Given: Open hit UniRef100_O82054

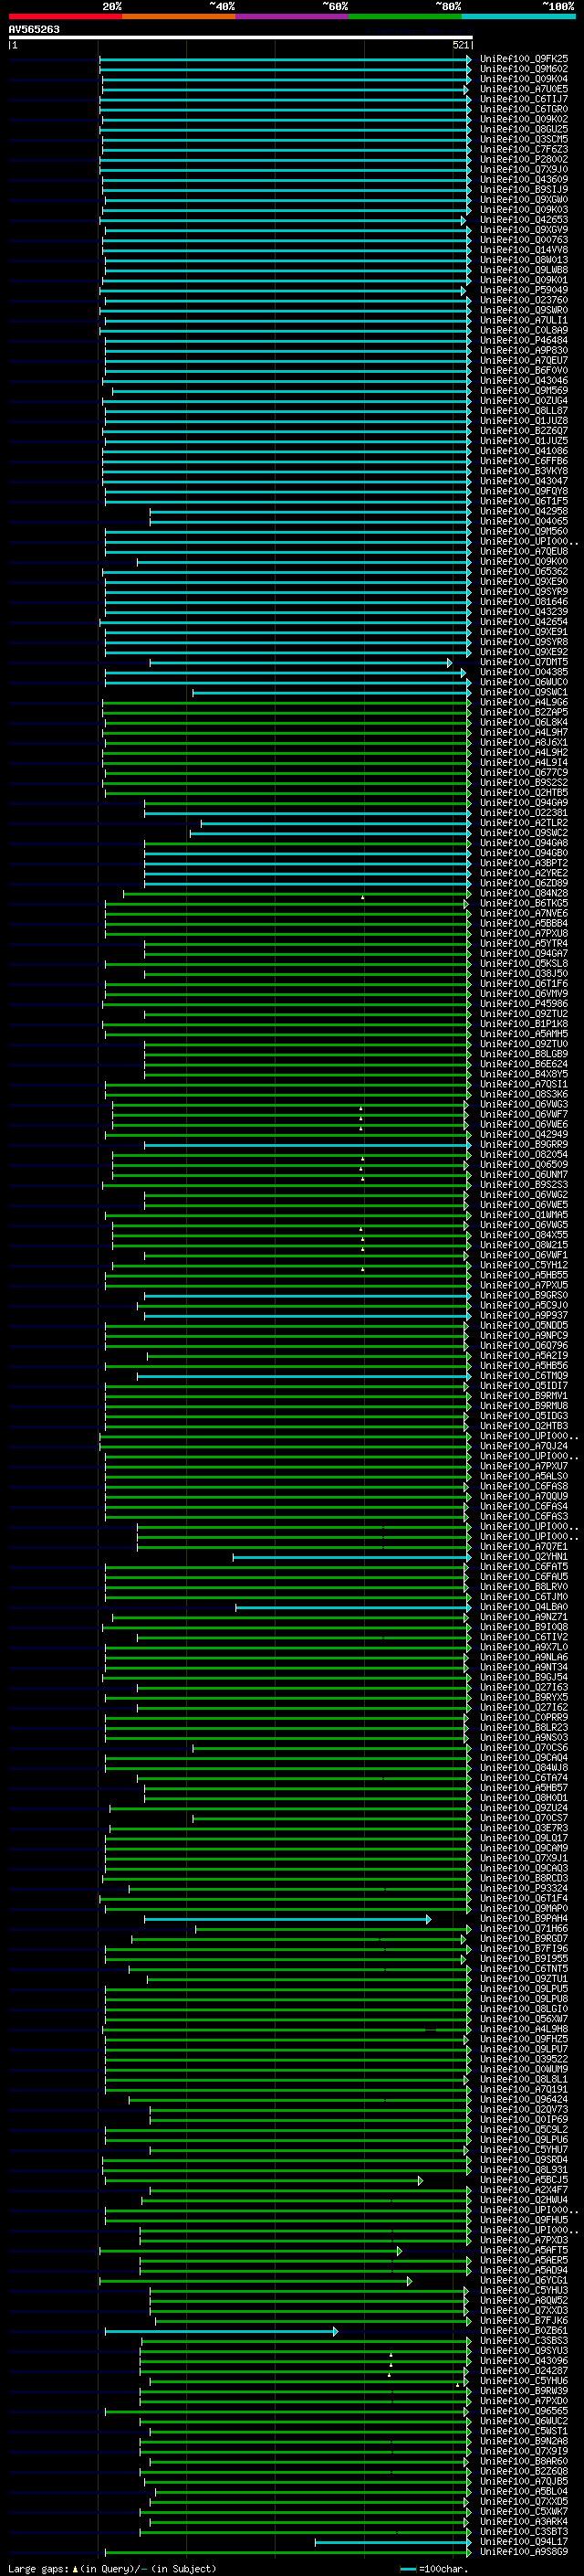Looking at the screenshot, I should [524, 1155].
